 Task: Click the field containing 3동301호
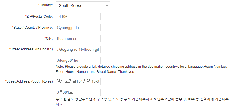pos(78,92)
